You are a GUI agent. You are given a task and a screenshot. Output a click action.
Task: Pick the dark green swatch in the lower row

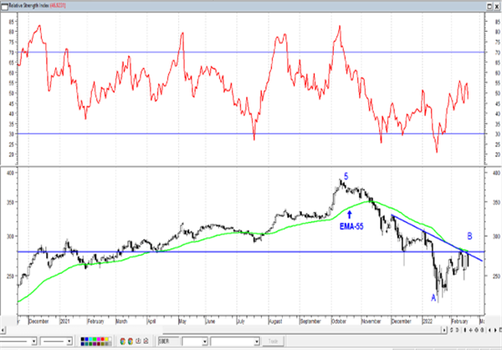coord(90,344)
